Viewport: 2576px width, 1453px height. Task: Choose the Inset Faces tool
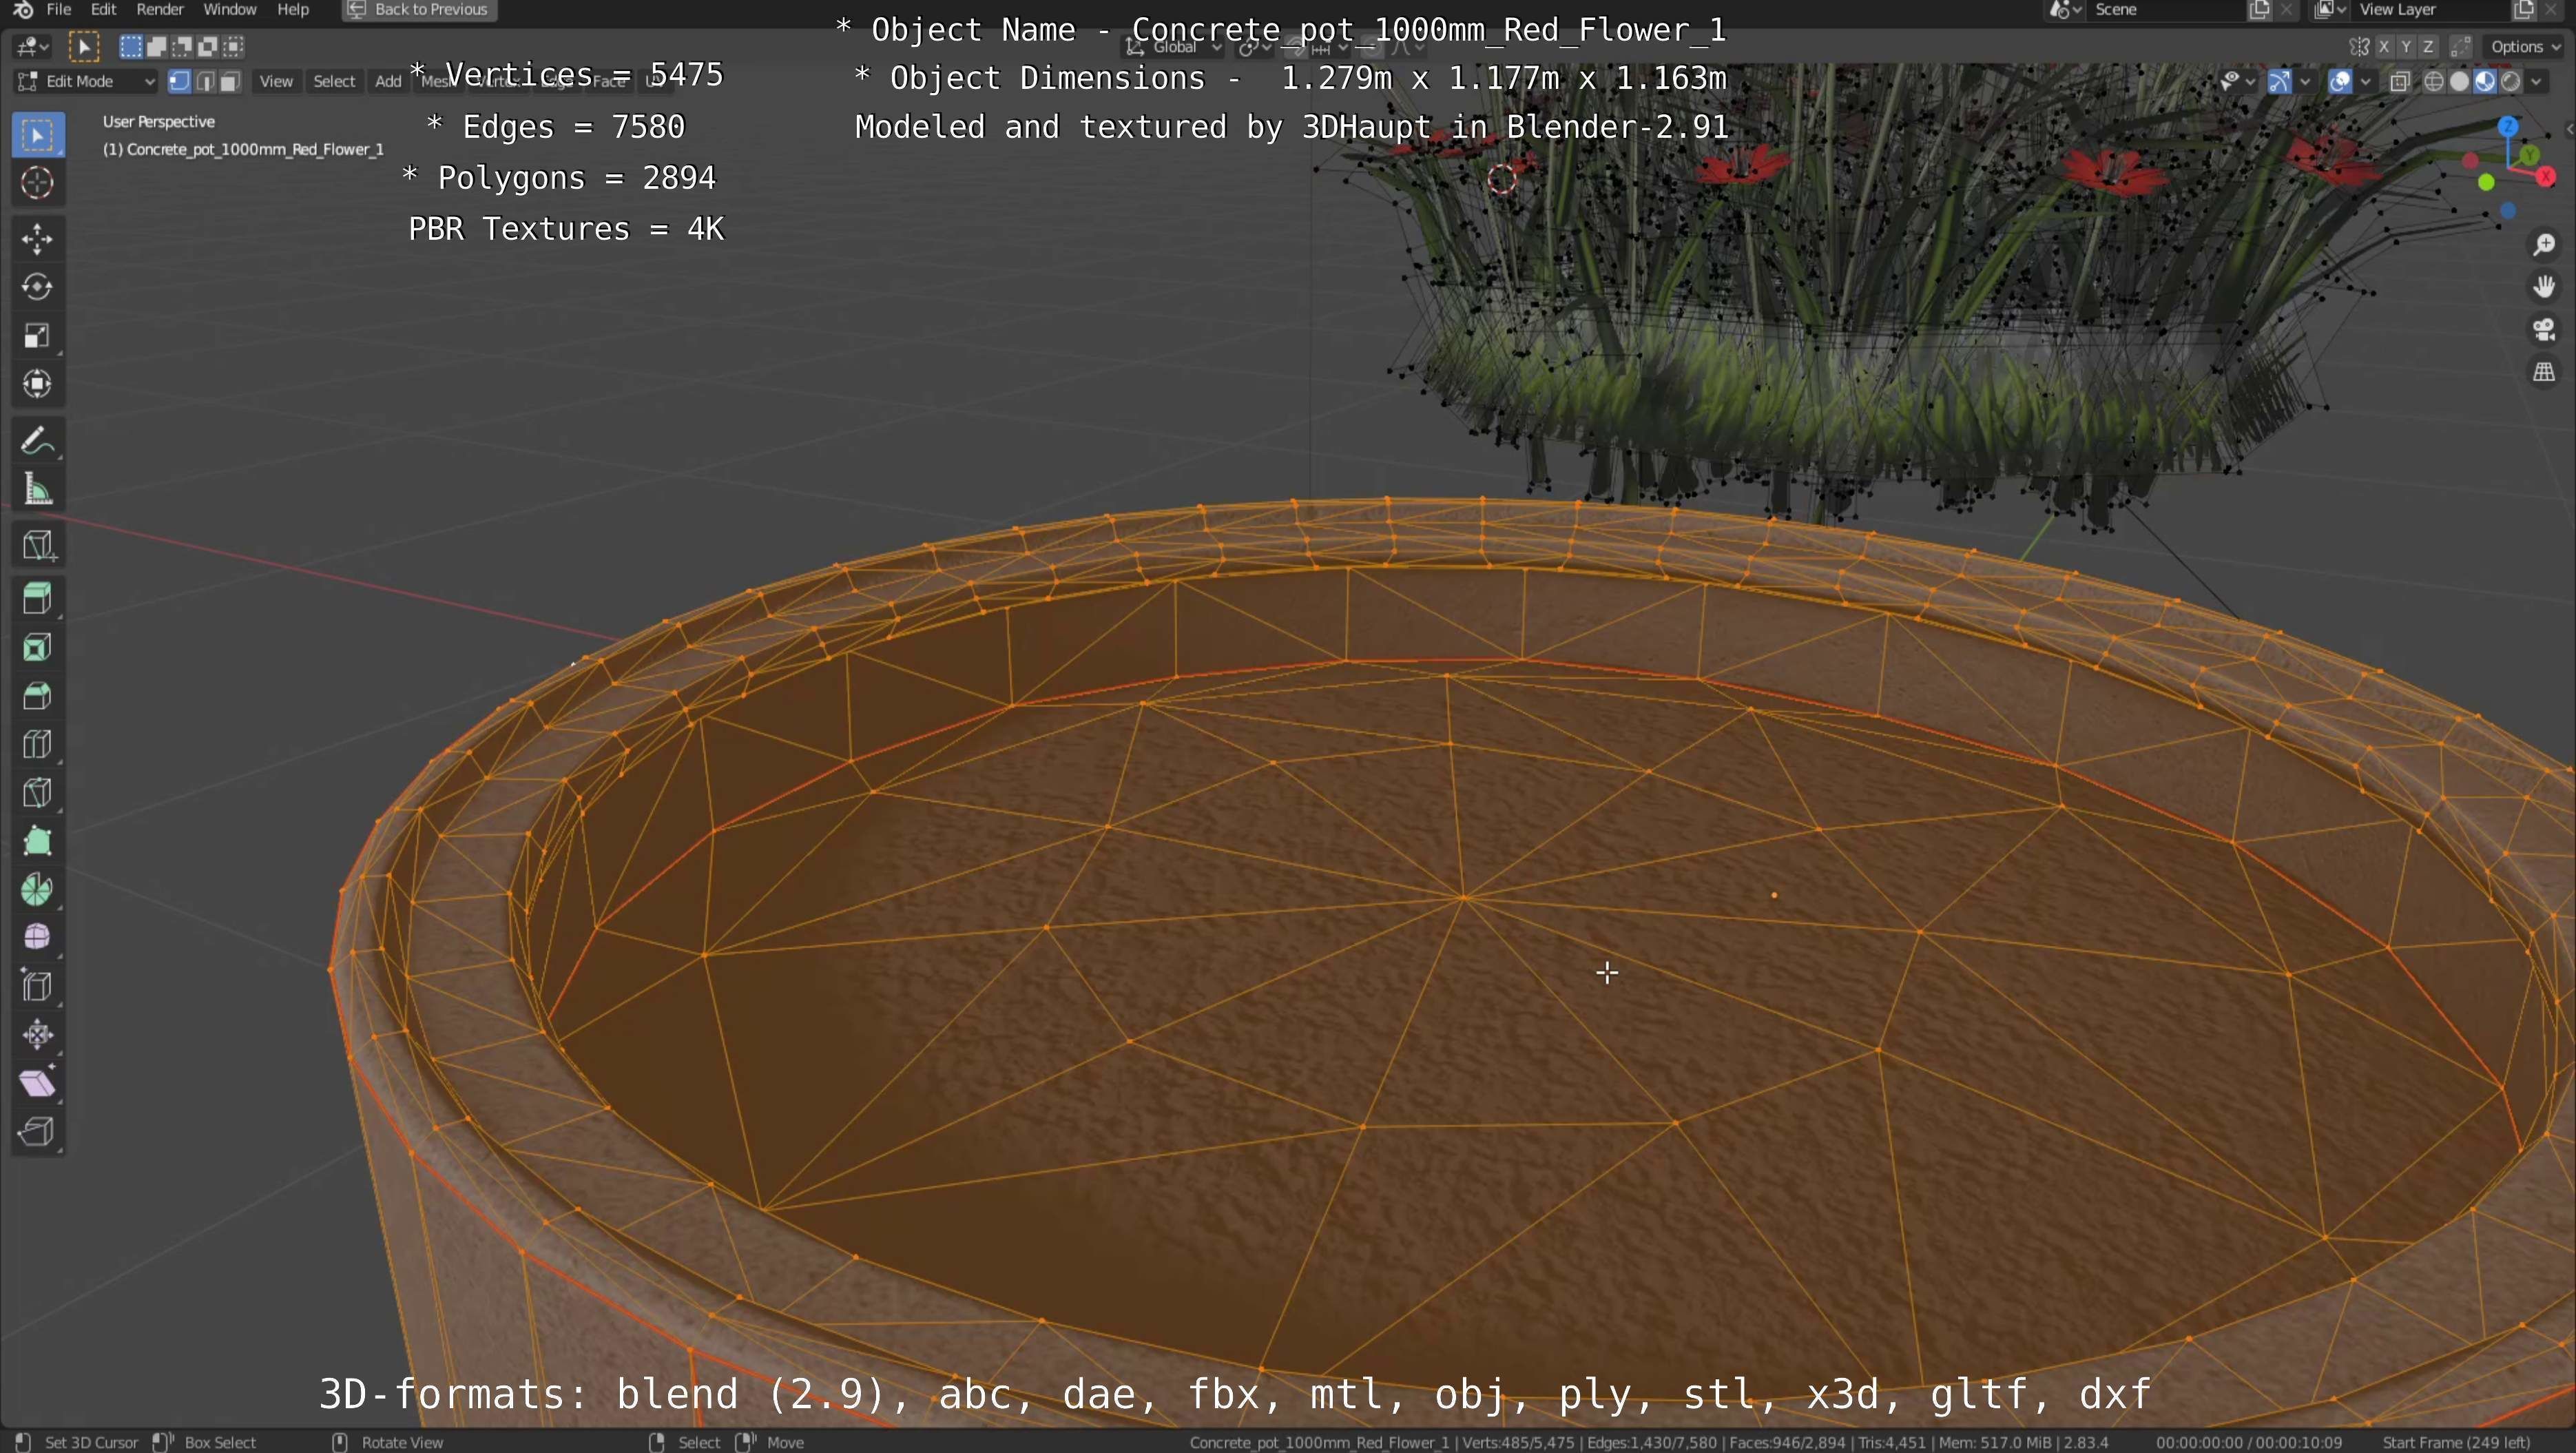[x=38, y=648]
